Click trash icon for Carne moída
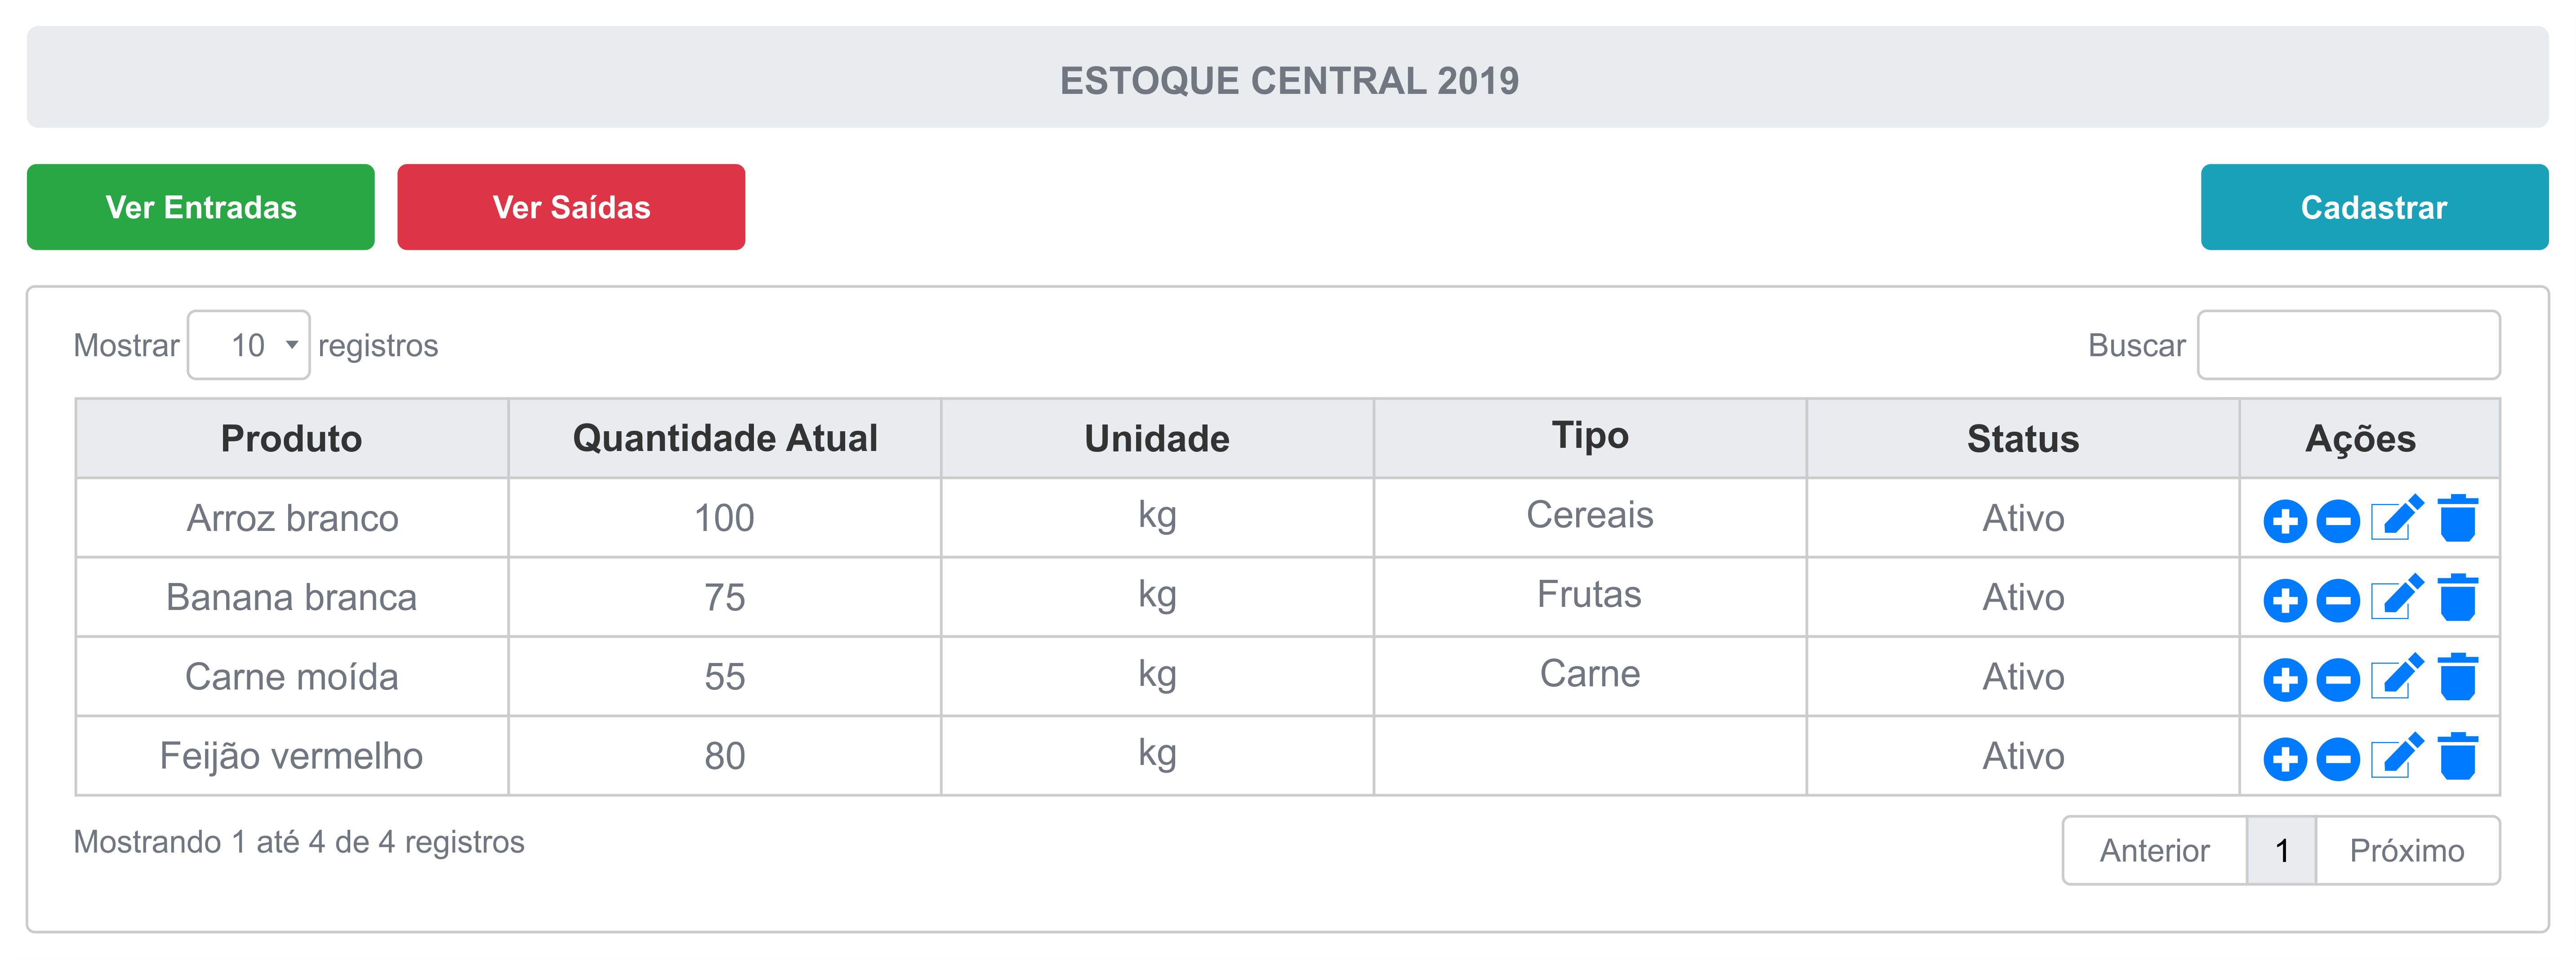The image size is (2576, 959). click(2457, 676)
